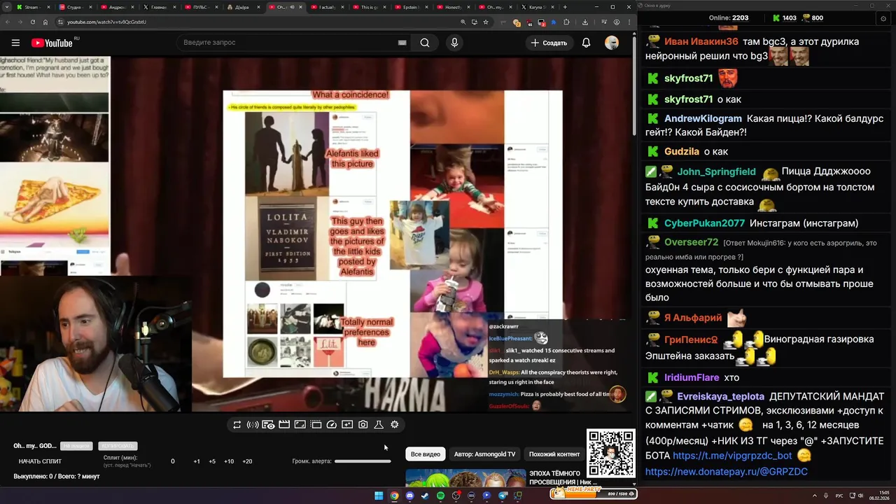
Task: Switch to the Epstein browser tab
Action: [x=411, y=7]
